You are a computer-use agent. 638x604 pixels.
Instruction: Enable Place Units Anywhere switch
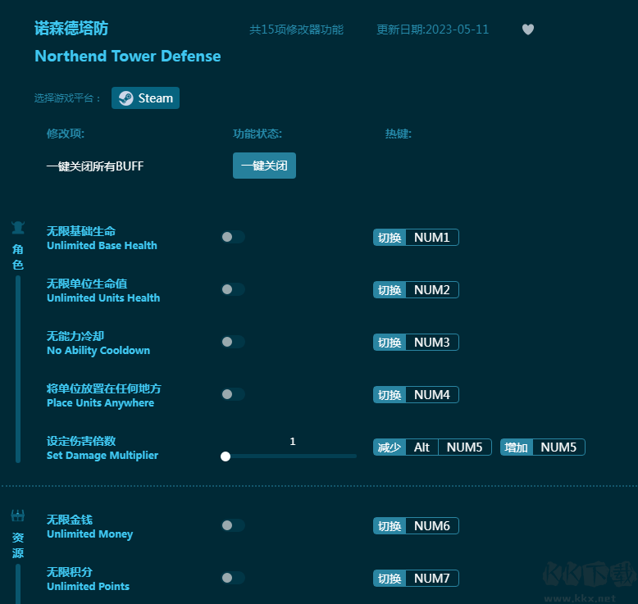click(x=232, y=395)
